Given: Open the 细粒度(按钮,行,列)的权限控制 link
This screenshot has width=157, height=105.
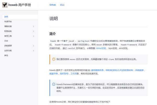Looking at the screenshot, I should tap(119, 70).
